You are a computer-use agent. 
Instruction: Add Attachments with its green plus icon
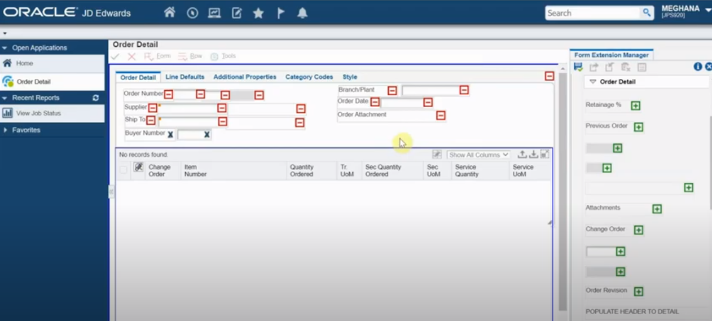click(x=657, y=209)
